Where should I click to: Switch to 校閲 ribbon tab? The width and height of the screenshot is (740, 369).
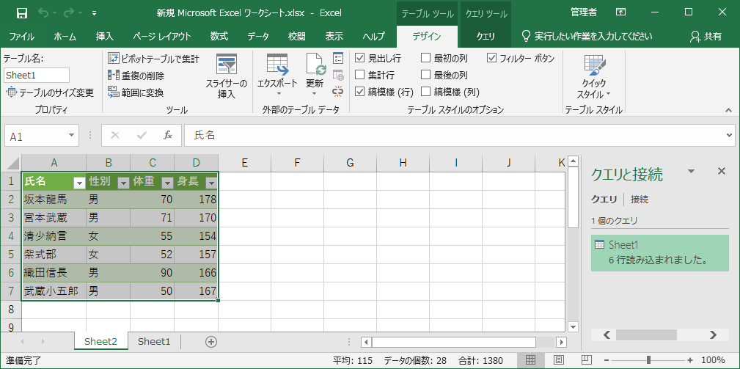(297, 37)
